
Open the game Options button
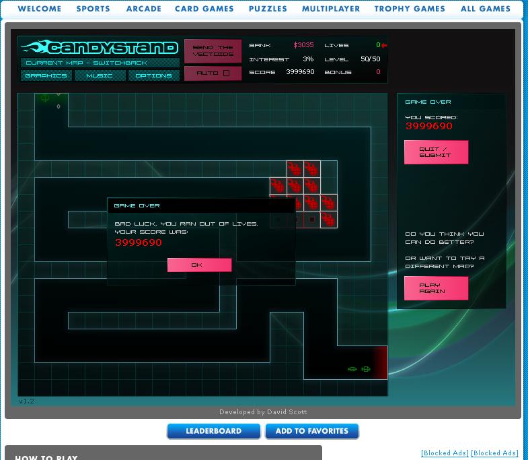click(153, 75)
